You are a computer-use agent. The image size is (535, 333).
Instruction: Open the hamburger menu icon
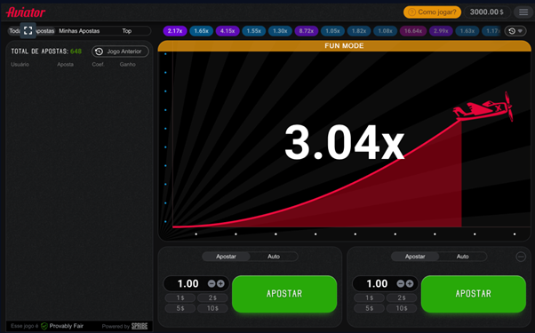[523, 12]
